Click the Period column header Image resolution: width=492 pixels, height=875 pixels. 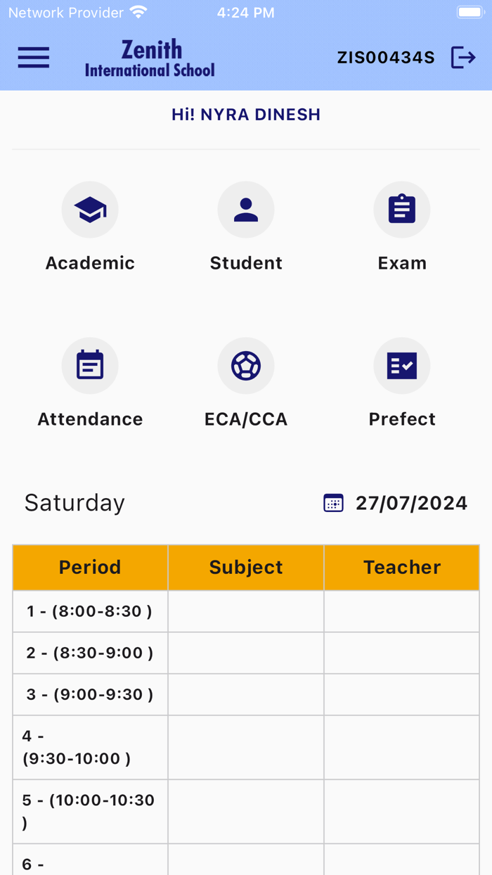[90, 567]
